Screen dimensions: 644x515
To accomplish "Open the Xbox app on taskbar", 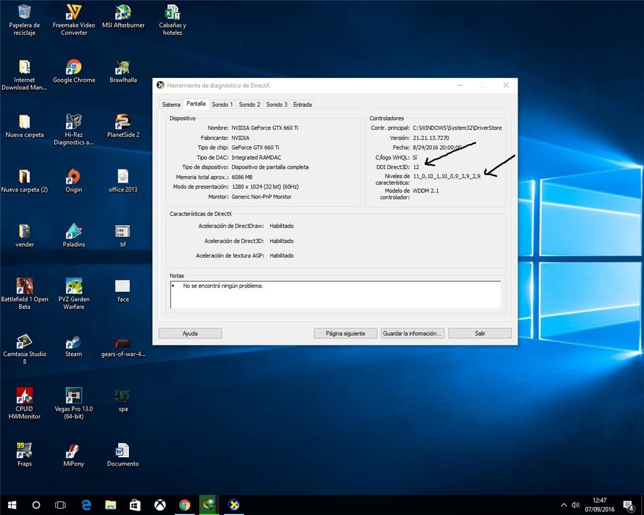I will pos(160,505).
